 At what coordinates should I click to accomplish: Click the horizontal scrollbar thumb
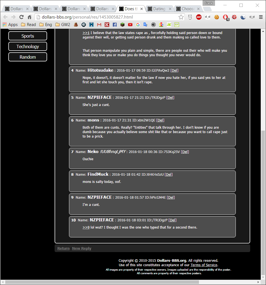tap(102, 282)
